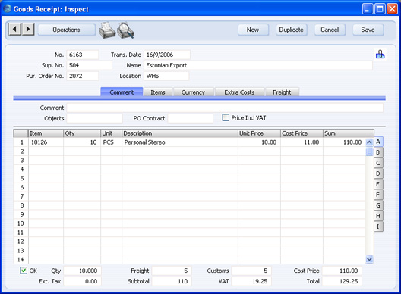Click the Pur. Order No. field

click(83, 76)
